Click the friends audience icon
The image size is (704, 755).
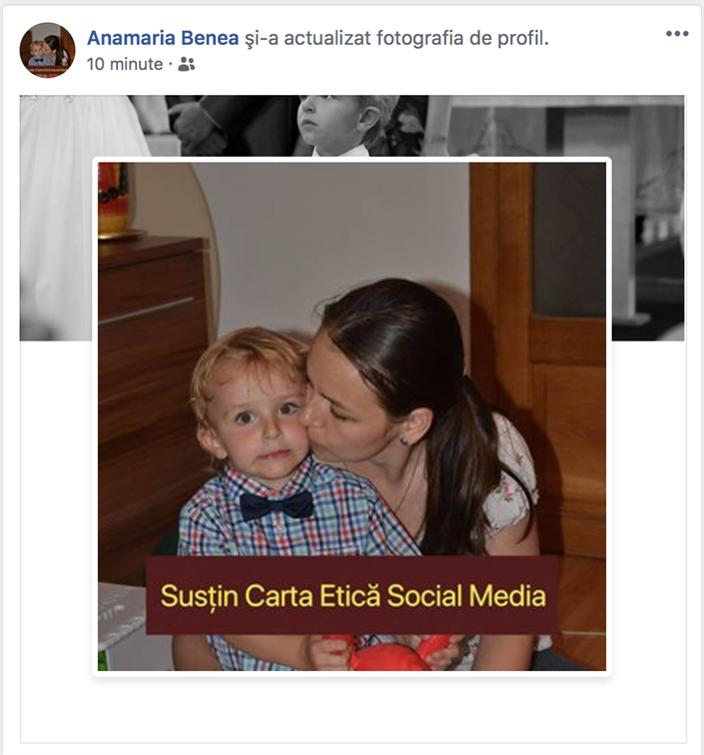pyautogui.click(x=186, y=65)
